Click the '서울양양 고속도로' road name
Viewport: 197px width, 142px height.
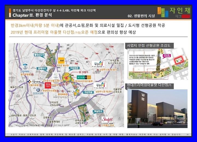pos(117,91)
